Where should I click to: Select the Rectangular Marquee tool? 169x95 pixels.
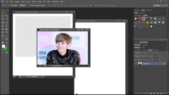click(3, 12)
